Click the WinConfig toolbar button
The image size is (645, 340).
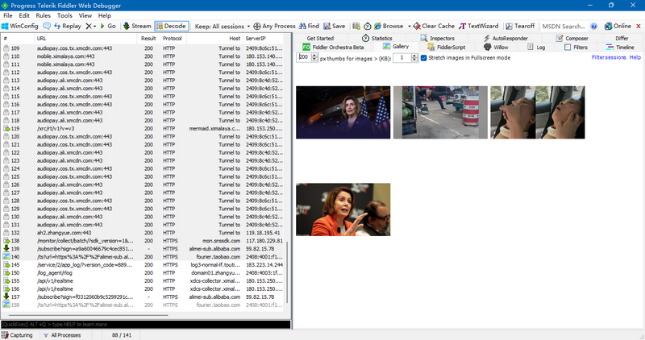22,26
